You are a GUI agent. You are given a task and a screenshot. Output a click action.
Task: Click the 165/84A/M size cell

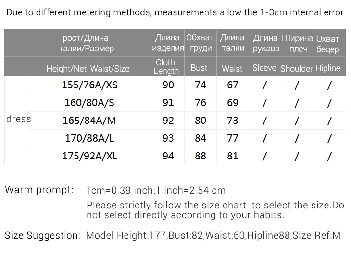click(x=89, y=121)
